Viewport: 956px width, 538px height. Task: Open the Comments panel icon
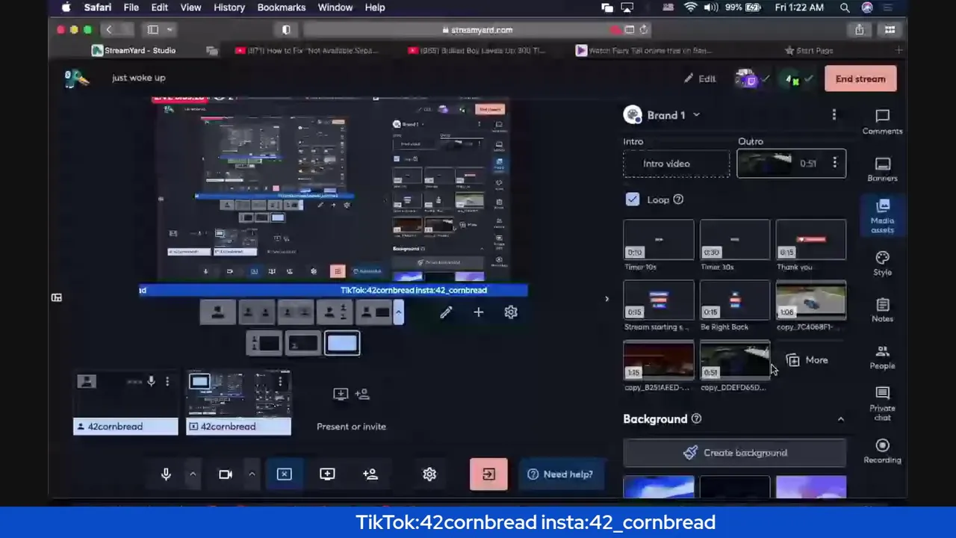(x=882, y=122)
